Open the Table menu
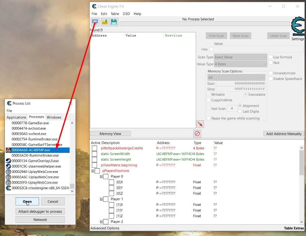 (115, 13)
